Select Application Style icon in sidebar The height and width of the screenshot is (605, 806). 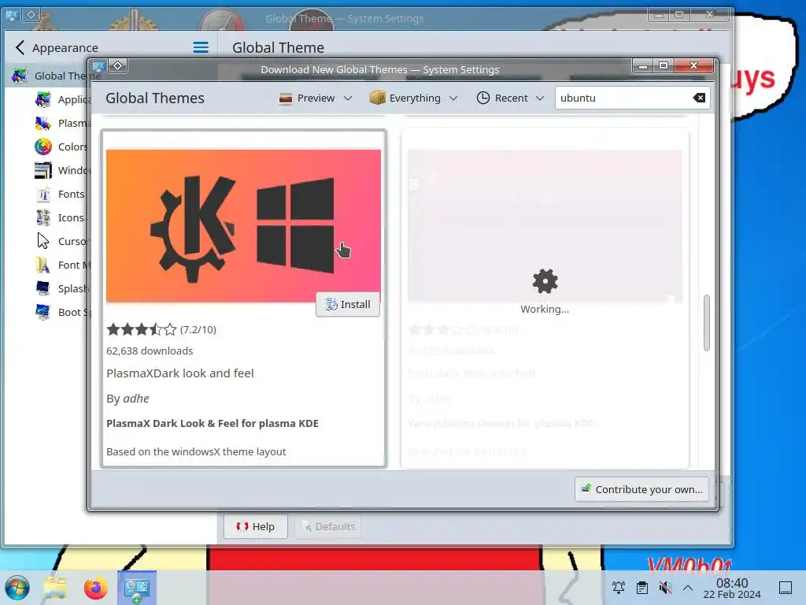[x=43, y=99]
